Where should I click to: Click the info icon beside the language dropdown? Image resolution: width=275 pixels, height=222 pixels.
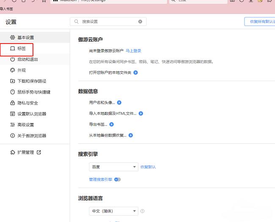[143, 211]
